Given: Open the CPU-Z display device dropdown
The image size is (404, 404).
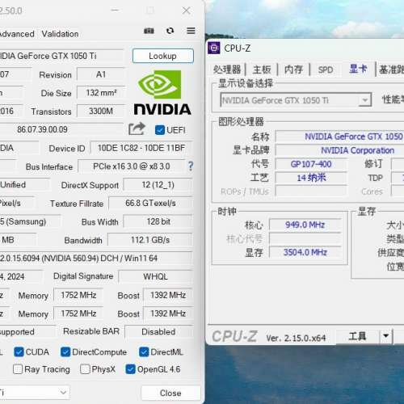Looking at the screenshot, I should tap(296, 100).
